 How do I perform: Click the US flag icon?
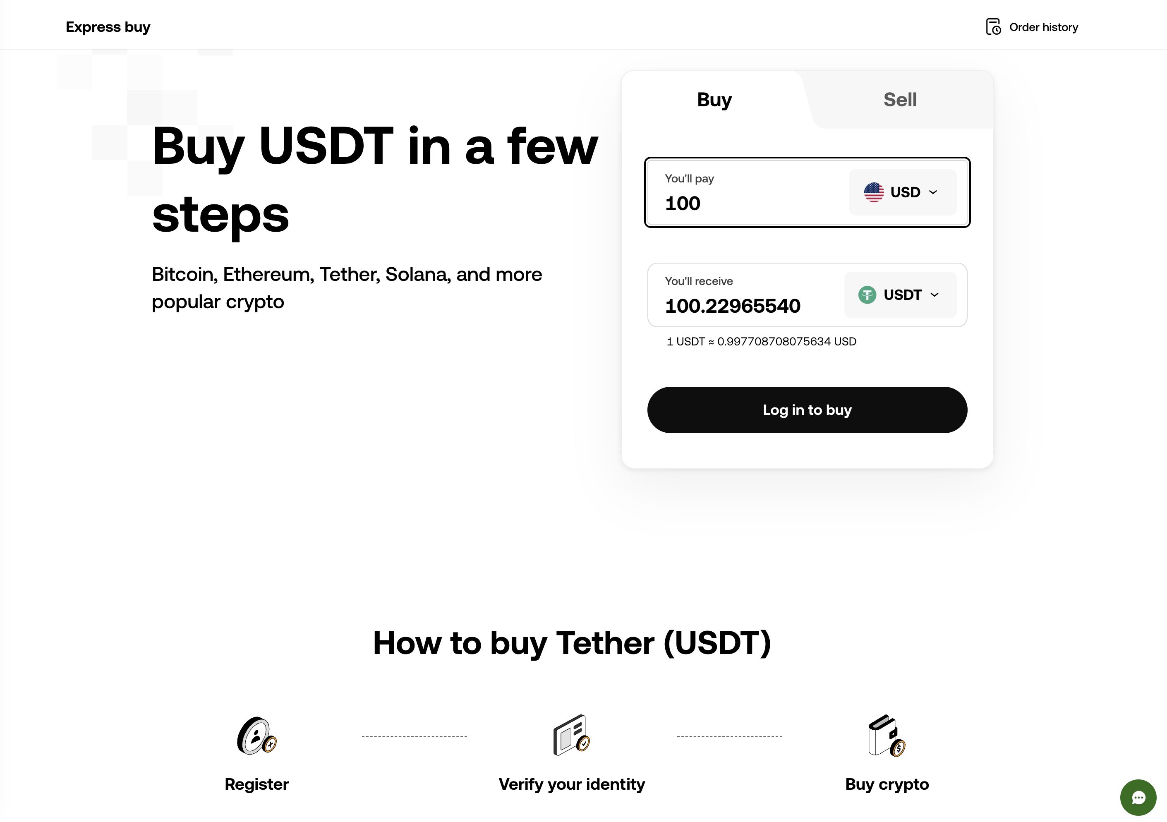[x=874, y=192]
